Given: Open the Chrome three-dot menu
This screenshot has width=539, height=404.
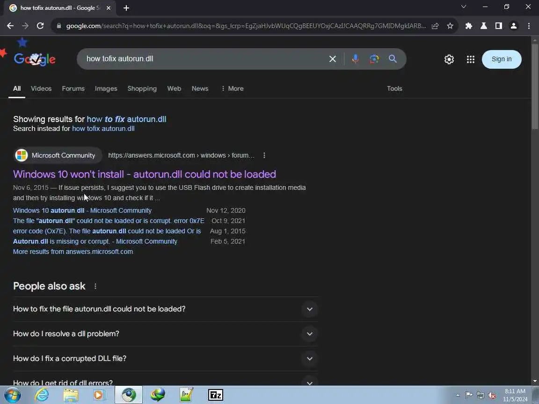Looking at the screenshot, I should (529, 26).
